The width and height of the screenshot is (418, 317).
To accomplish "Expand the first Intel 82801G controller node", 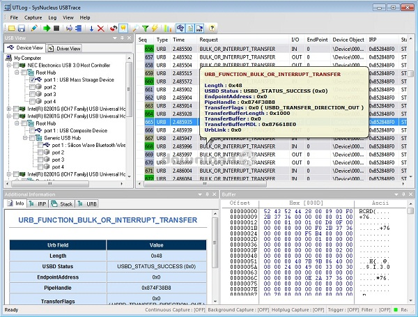I will 9,109.
